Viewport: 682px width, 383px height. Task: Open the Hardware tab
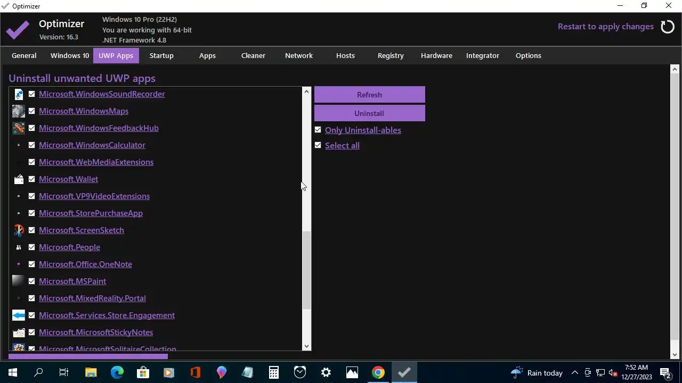point(436,55)
